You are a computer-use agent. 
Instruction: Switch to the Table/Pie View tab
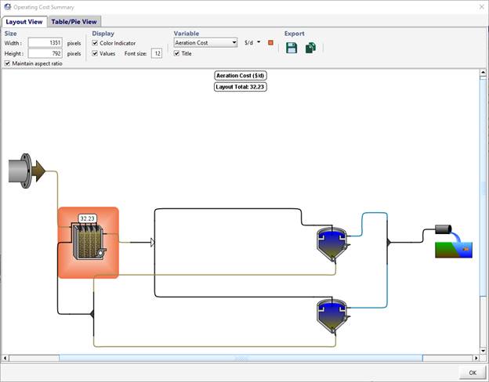click(x=74, y=22)
